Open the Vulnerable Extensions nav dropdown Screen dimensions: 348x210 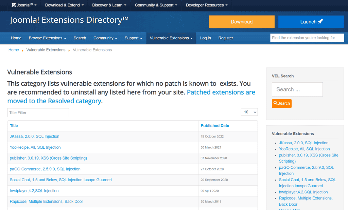(171, 38)
